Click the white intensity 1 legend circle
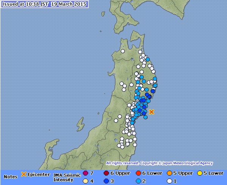 coord(170,181)
